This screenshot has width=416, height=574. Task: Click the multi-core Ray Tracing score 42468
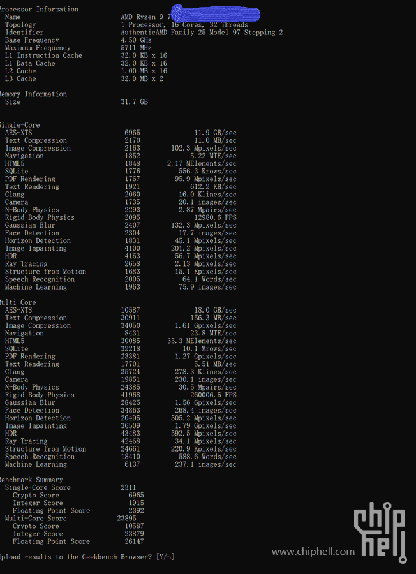tap(130, 441)
